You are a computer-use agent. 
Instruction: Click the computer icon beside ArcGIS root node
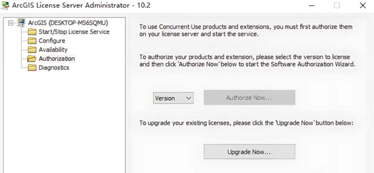coord(21,23)
